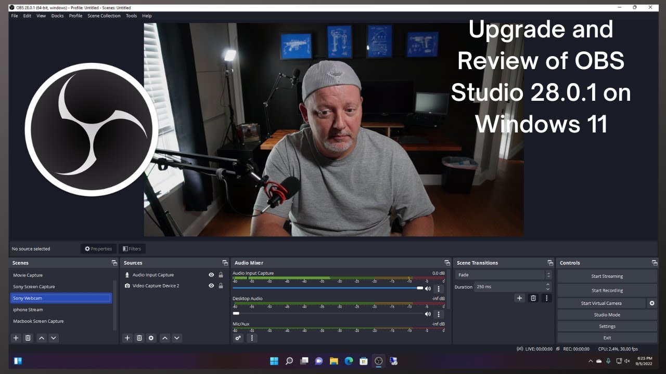The height and width of the screenshot is (374, 666).
Task: Open the File menu
Action: click(x=15, y=16)
